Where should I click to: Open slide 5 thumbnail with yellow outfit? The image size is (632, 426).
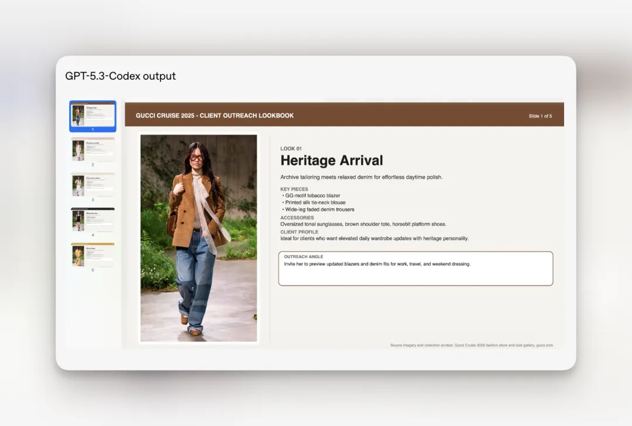click(x=92, y=255)
